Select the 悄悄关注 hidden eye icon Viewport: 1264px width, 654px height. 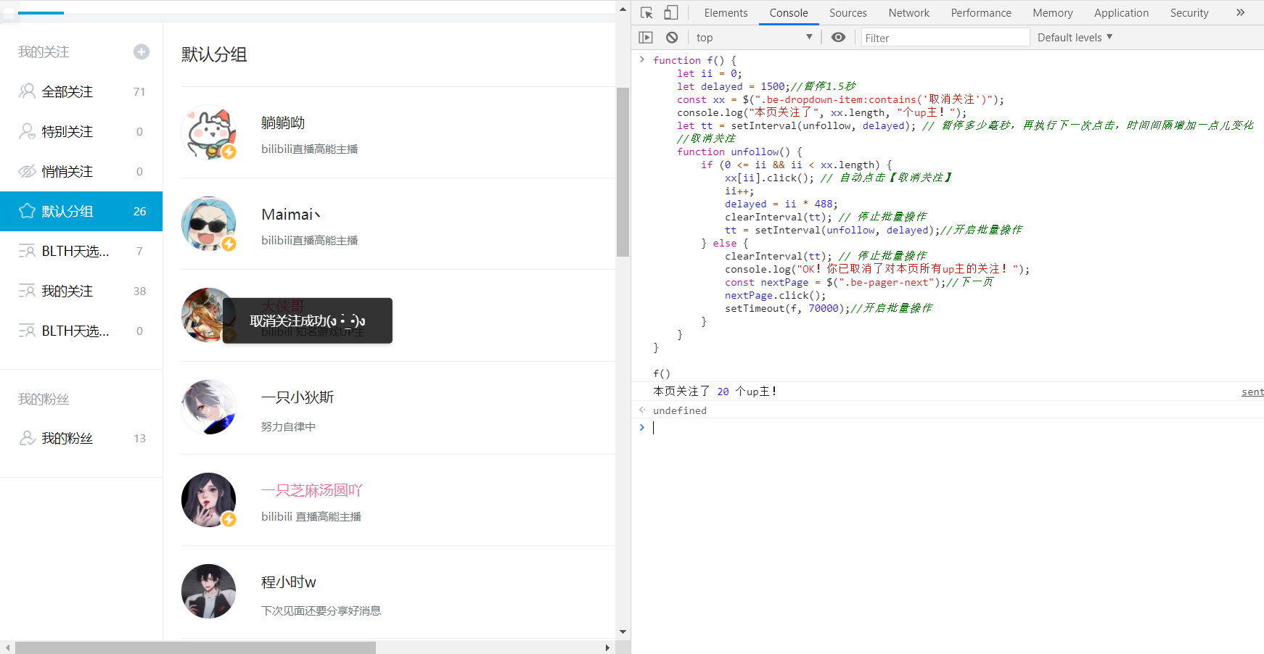pyautogui.click(x=27, y=171)
